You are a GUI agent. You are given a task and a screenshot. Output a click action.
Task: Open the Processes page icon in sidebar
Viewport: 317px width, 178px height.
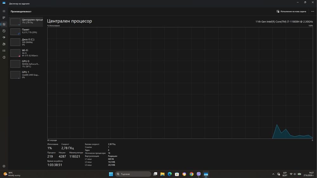[x=4, y=17]
